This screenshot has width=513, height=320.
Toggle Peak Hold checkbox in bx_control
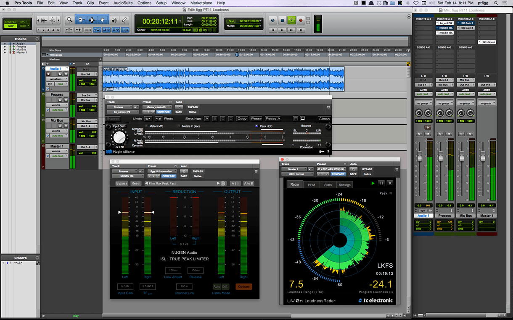[256, 126]
